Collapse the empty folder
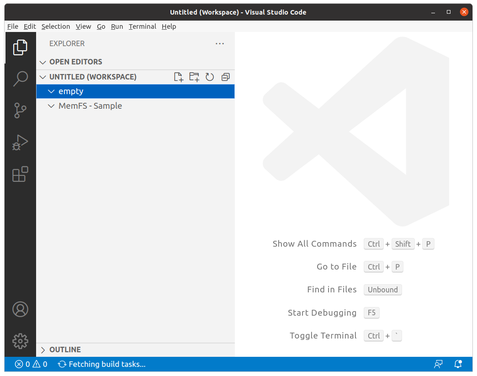 point(51,91)
